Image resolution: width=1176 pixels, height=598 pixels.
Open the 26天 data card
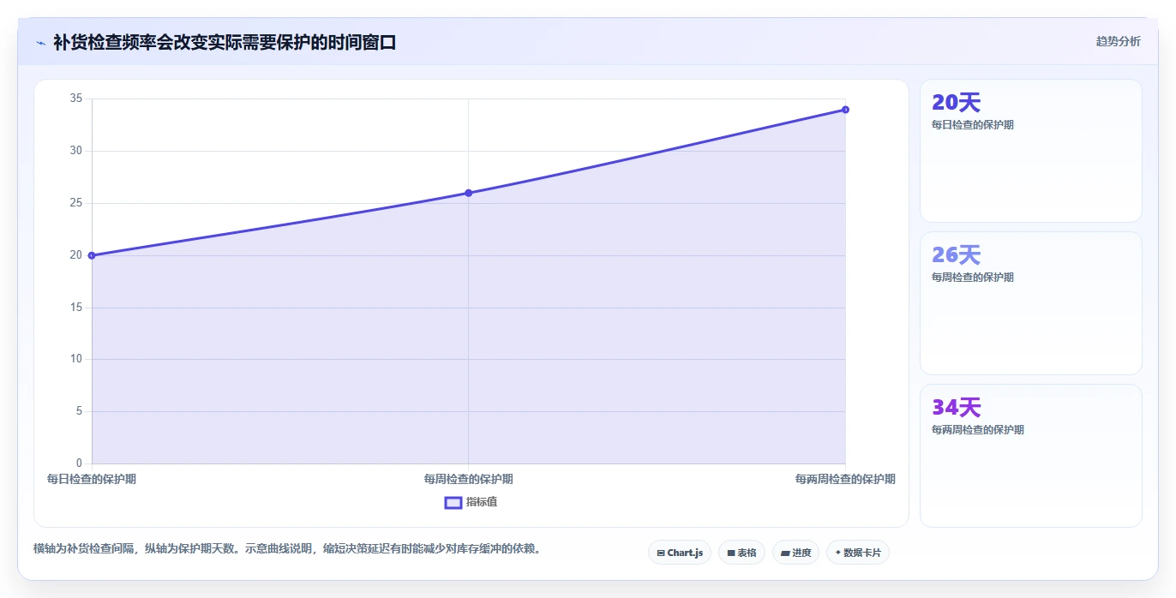[x=1030, y=303]
